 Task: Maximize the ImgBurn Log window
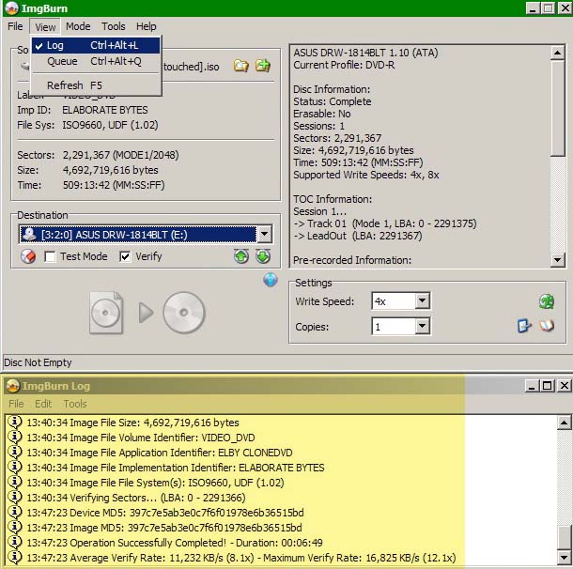(547, 385)
